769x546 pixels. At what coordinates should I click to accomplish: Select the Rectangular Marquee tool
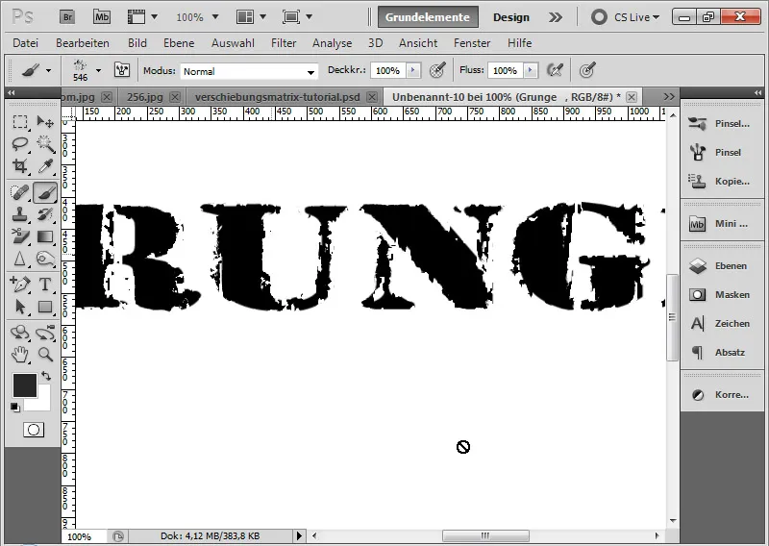pos(20,121)
